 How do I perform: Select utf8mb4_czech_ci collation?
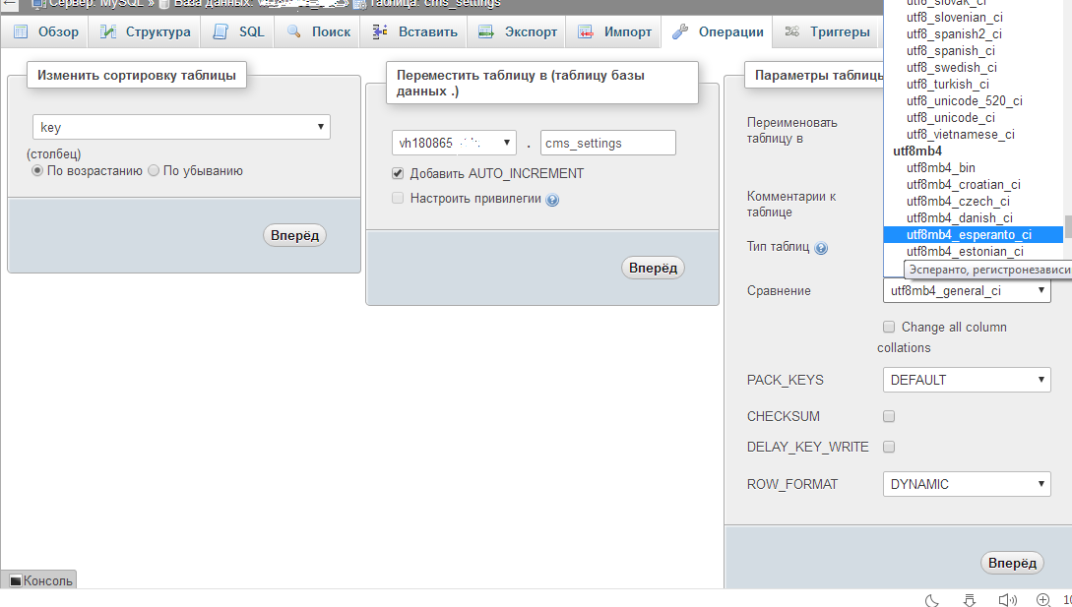point(973,202)
